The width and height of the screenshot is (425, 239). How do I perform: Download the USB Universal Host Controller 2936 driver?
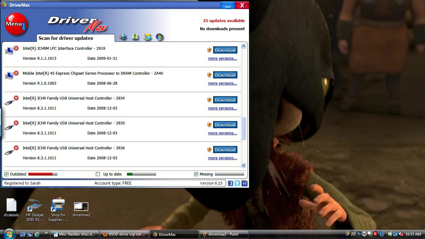[x=225, y=150]
